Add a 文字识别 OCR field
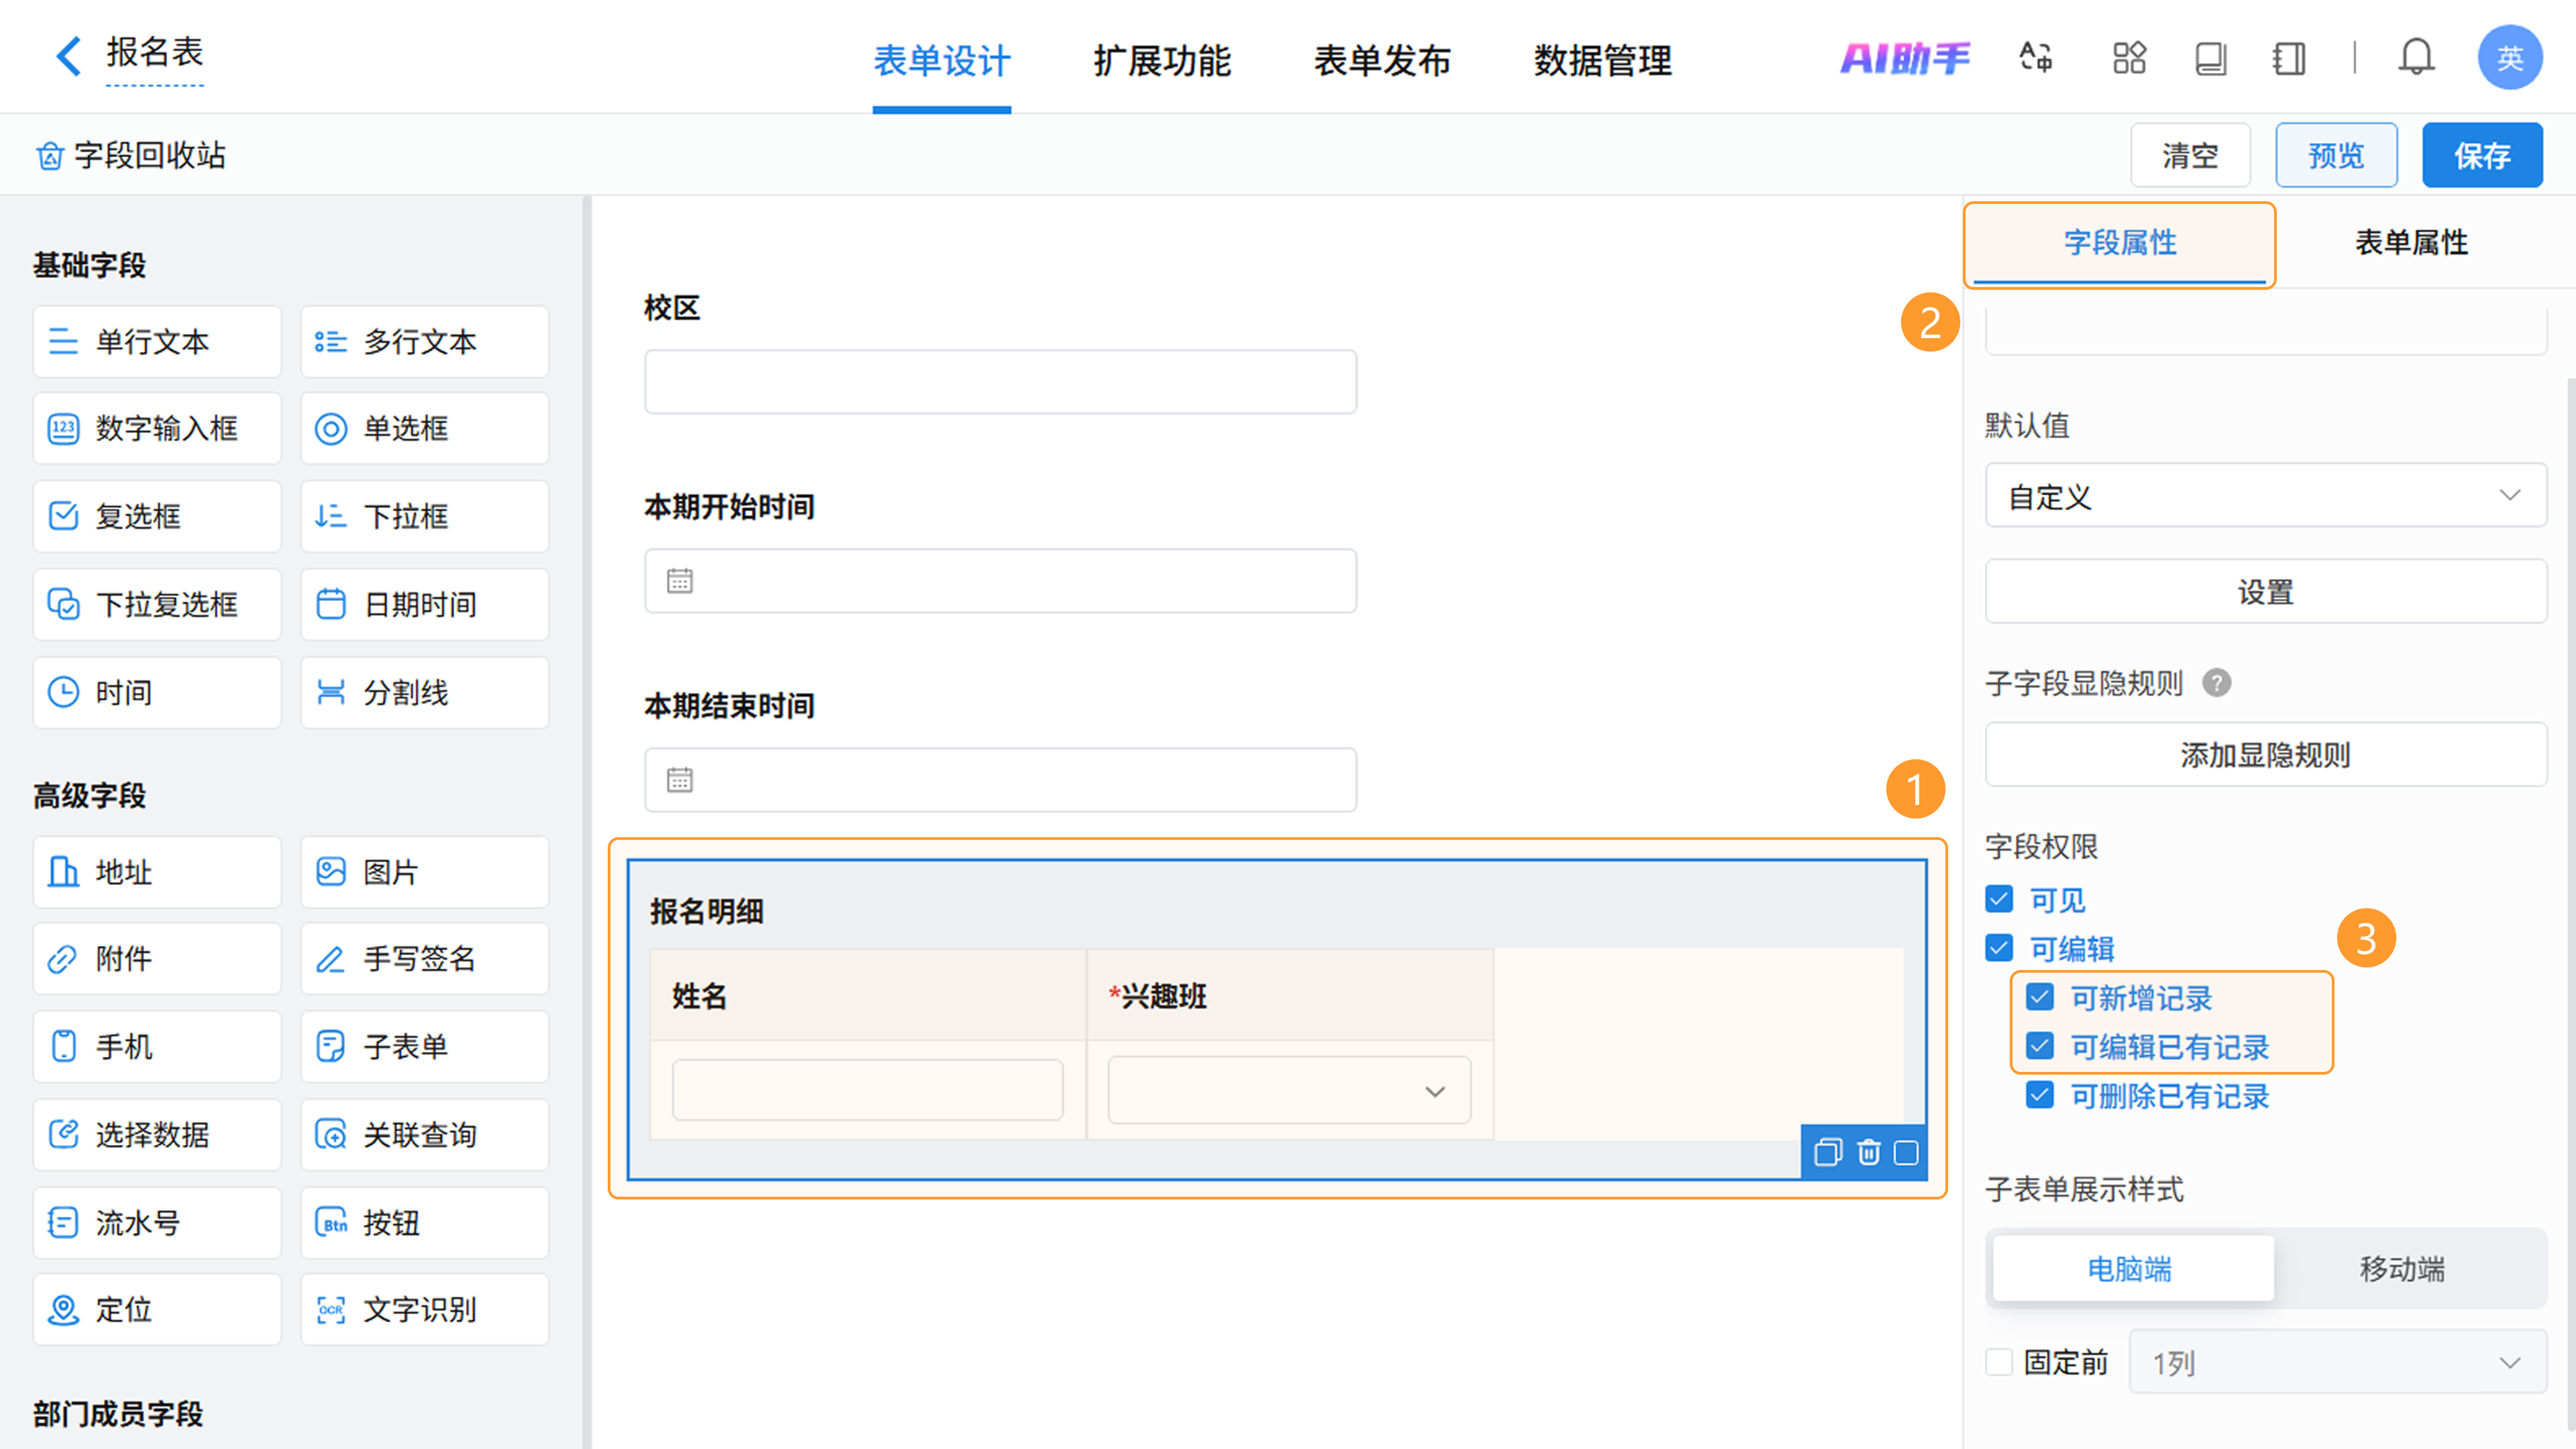Viewport: 2576px width, 1449px height. tap(425, 1310)
